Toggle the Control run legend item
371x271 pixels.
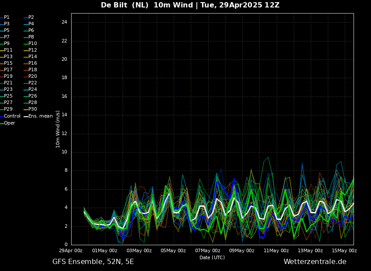[12, 116]
